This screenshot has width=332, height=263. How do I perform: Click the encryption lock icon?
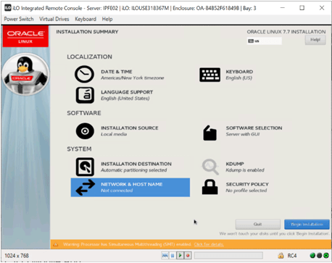[281, 255]
